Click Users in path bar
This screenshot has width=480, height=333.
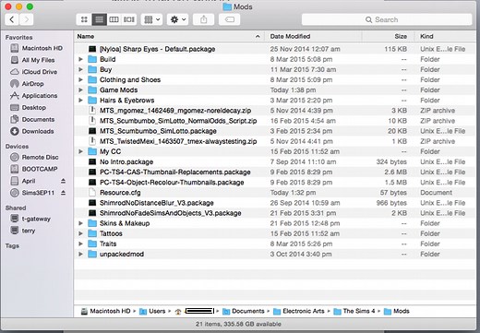pyautogui.click(x=152, y=311)
